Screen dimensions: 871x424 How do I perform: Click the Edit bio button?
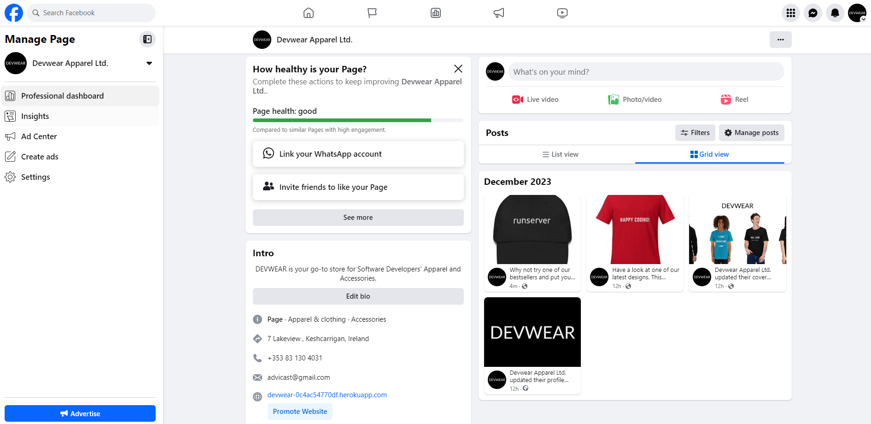358,296
